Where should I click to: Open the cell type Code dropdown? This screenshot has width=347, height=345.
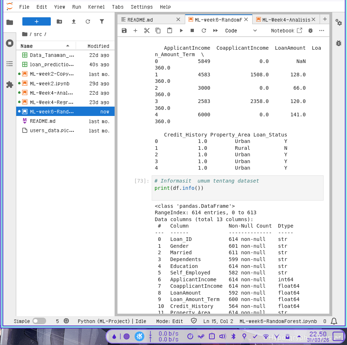[x=241, y=31]
